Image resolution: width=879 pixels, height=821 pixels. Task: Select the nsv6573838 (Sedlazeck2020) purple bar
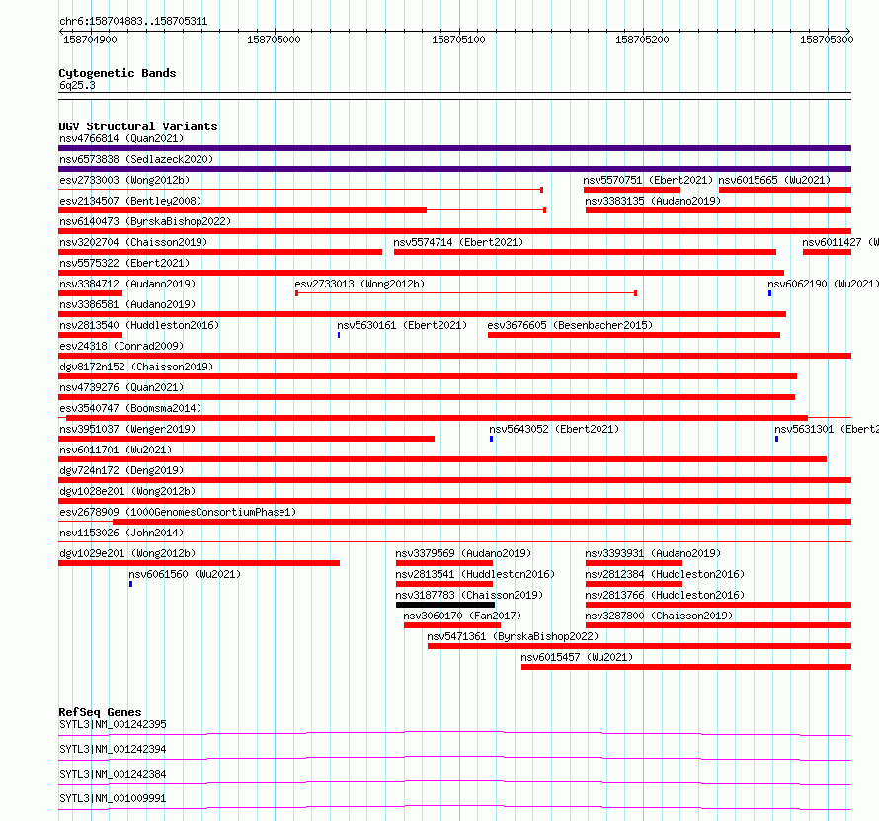pos(454,169)
